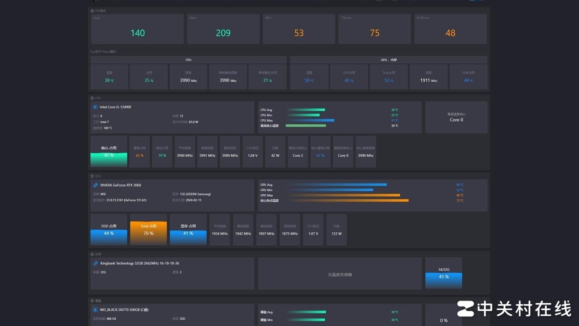Click the star icon next to GPU section header

coord(92,176)
